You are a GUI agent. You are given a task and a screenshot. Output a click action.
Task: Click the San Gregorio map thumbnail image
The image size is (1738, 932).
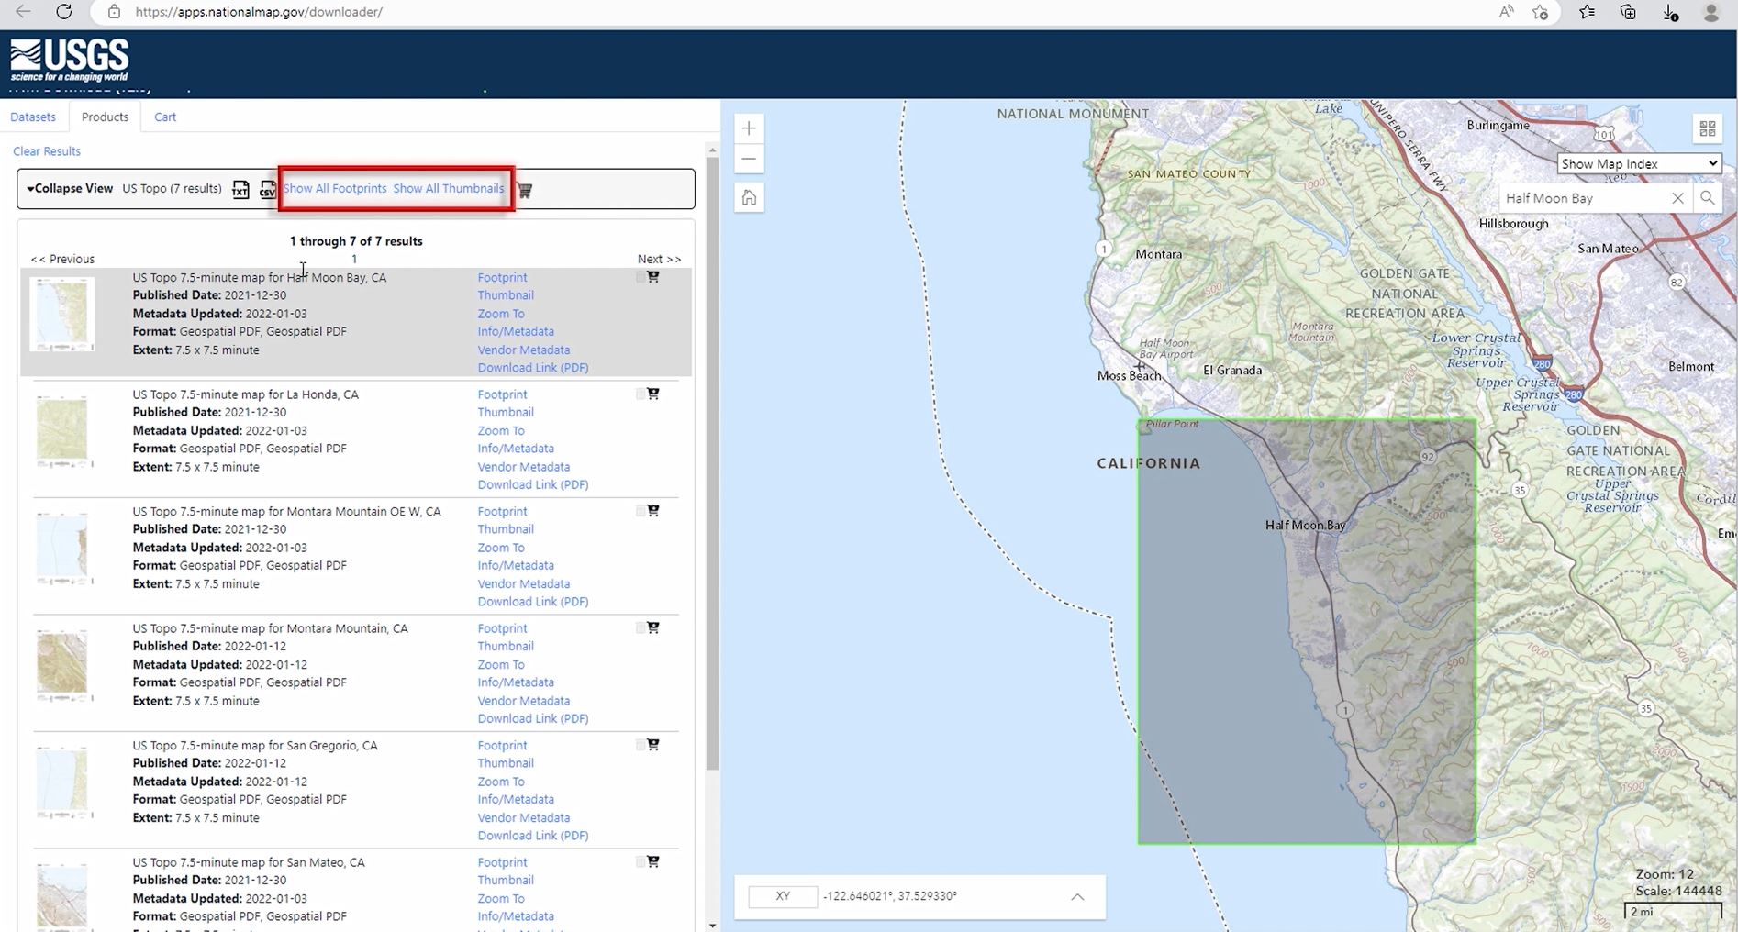(62, 782)
